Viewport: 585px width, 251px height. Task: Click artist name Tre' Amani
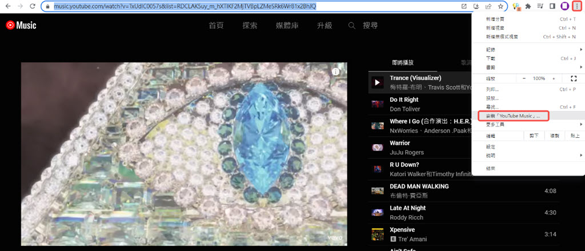point(412,239)
